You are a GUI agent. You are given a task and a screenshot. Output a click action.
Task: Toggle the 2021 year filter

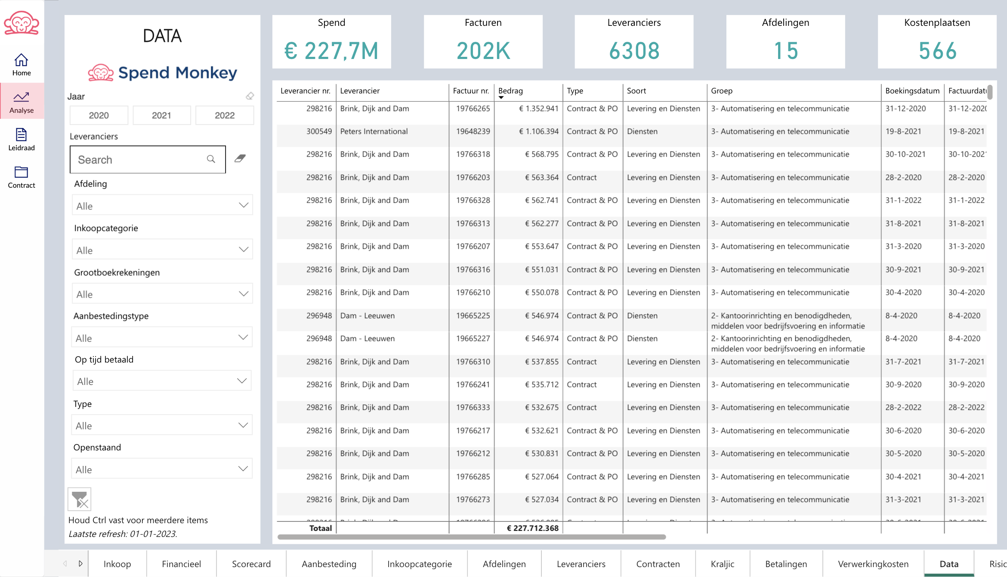pyautogui.click(x=161, y=115)
